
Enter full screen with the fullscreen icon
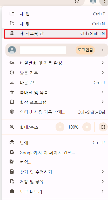tap(103, 127)
